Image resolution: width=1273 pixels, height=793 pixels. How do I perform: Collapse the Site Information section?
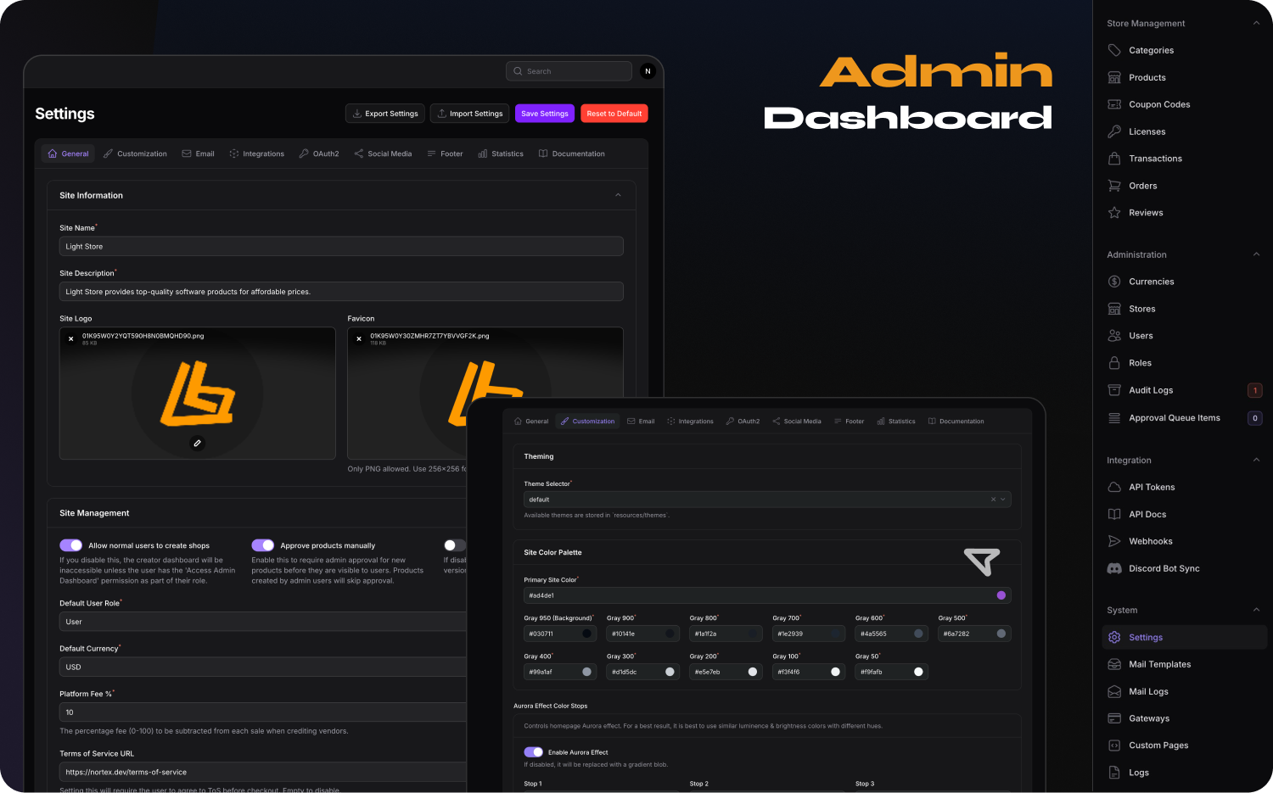click(618, 195)
